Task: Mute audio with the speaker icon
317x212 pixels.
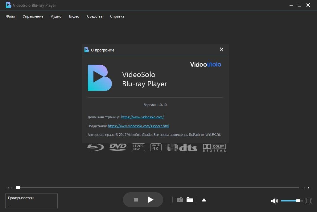Action: [274, 201]
